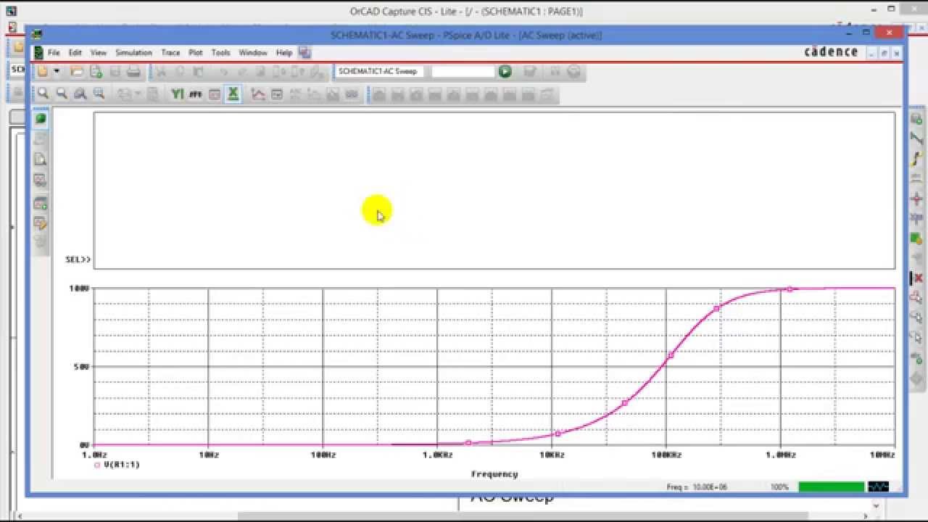Open the Edit menu
The image size is (928, 522).
point(75,53)
